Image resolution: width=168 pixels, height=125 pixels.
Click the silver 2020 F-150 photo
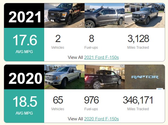pos(64,77)
